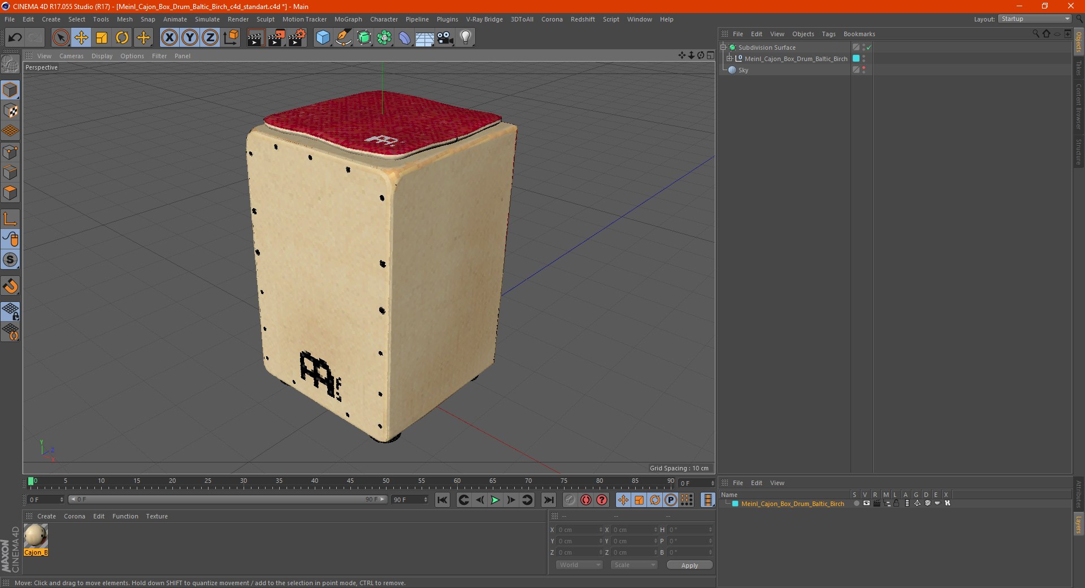This screenshot has width=1085, height=588.
Task: Add a Cube primitive object
Action: [323, 38]
